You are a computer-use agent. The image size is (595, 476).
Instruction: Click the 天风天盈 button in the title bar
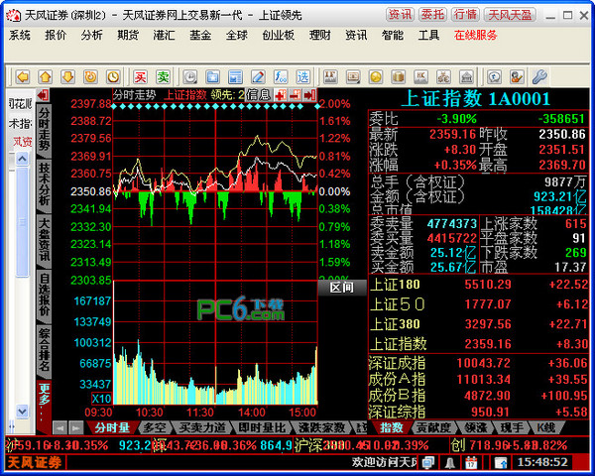pyautogui.click(x=510, y=15)
